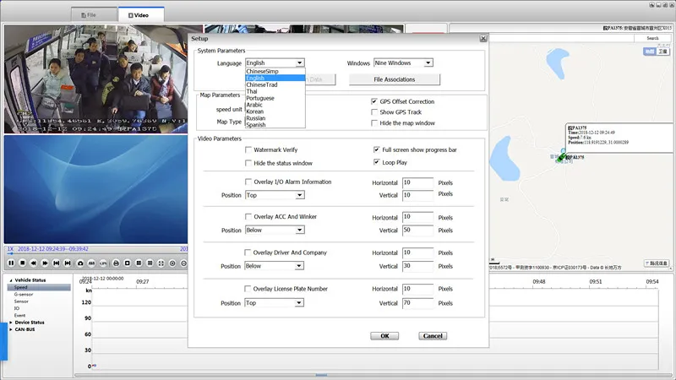Select G-sensor in Vehicle Status list

(23, 294)
